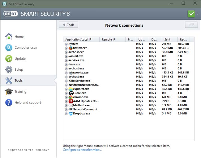The width and height of the screenshot is (201, 158).
Task: Click the Setup gear icon
Action: 9,70
